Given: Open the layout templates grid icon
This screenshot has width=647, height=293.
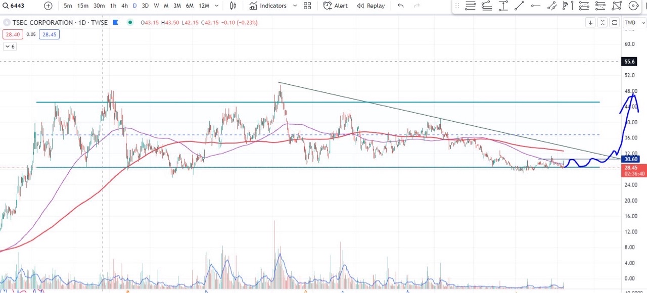Looking at the screenshot, I should [x=307, y=6].
